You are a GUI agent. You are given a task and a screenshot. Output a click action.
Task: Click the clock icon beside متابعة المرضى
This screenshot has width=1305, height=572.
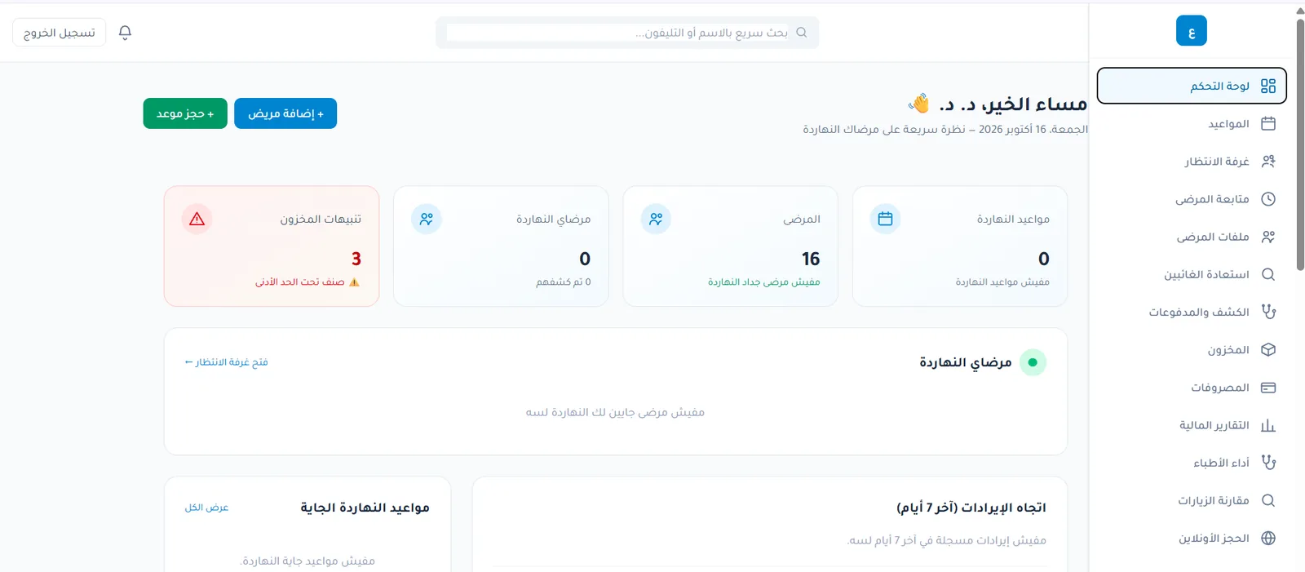1268,199
